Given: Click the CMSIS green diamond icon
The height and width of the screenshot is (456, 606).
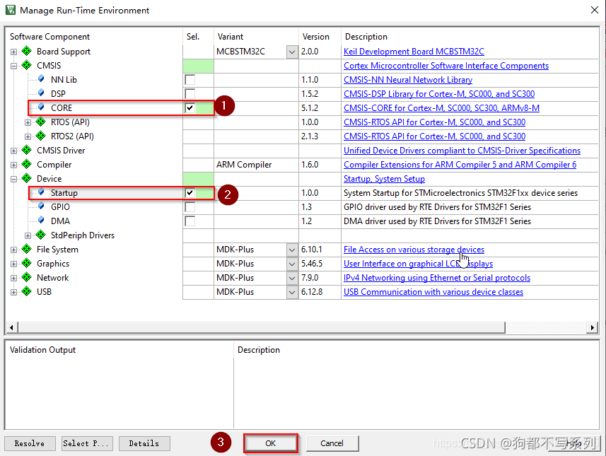Looking at the screenshot, I should (x=27, y=65).
